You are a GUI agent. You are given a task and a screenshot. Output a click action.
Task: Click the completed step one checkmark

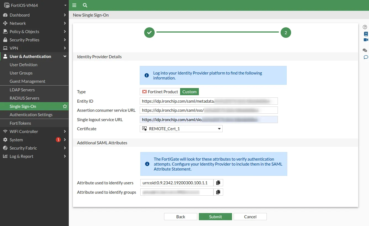(x=149, y=33)
